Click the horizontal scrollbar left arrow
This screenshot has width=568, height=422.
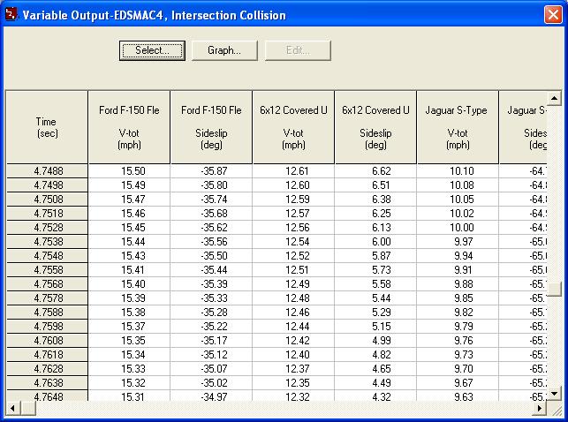[13, 408]
